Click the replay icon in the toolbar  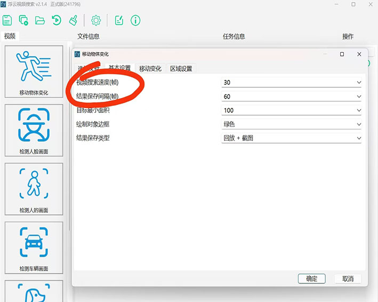pos(57,21)
